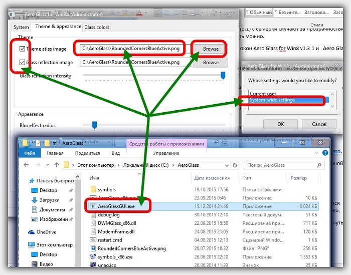Screen dimensions: 351x275
Task: Adjust the Glass reflection intensity slider
Action: (x=223, y=75)
